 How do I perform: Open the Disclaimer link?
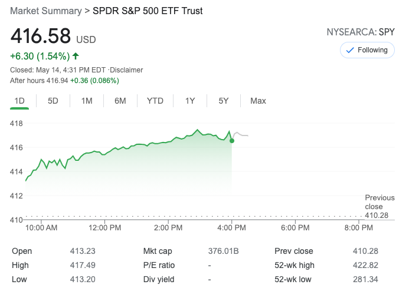click(x=127, y=70)
